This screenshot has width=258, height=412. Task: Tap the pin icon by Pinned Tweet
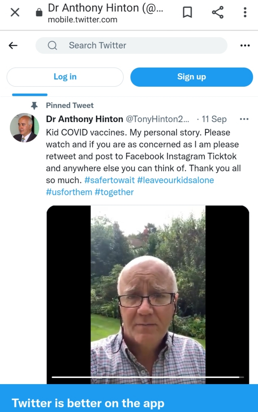[x=34, y=106]
